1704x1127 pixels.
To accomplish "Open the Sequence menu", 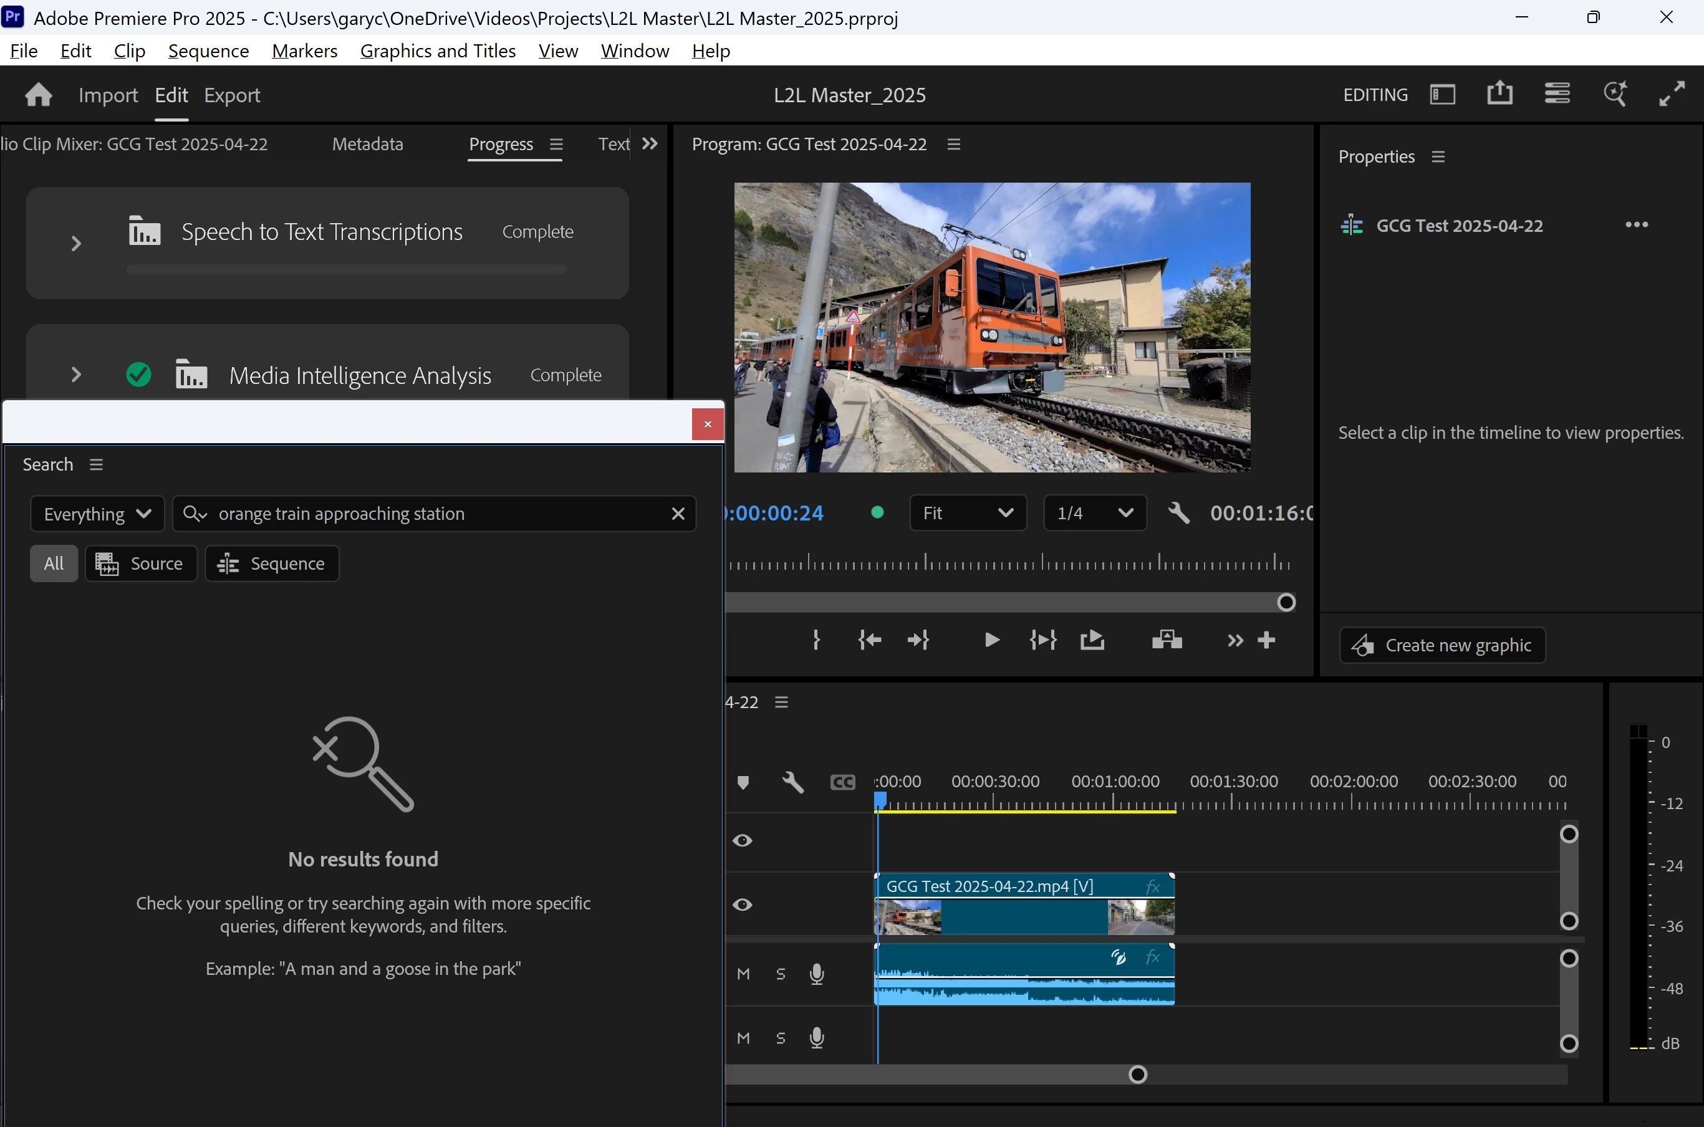I will tap(208, 51).
